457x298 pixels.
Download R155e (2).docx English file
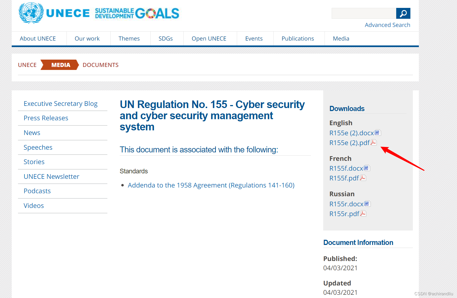352,133
